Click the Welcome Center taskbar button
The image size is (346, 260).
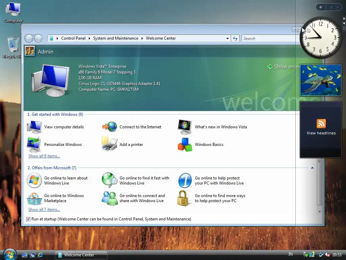(x=81, y=255)
